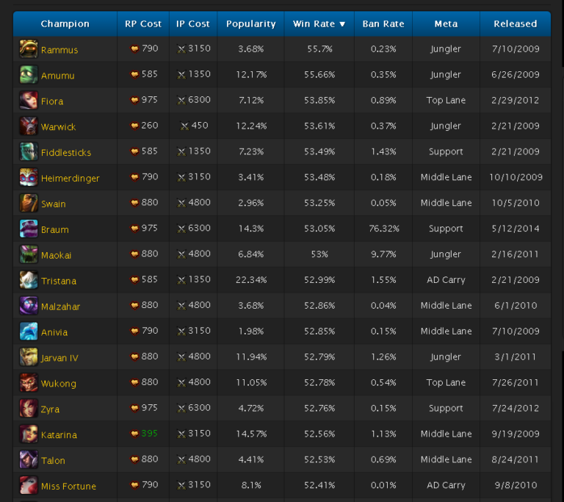Sort by RP Cost column header
Image resolution: width=564 pixels, height=502 pixels.
pos(142,24)
